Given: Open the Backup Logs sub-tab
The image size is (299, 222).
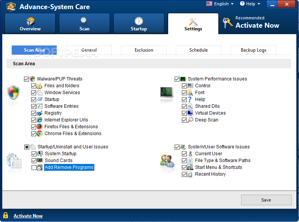Looking at the screenshot, I should tap(253, 50).
